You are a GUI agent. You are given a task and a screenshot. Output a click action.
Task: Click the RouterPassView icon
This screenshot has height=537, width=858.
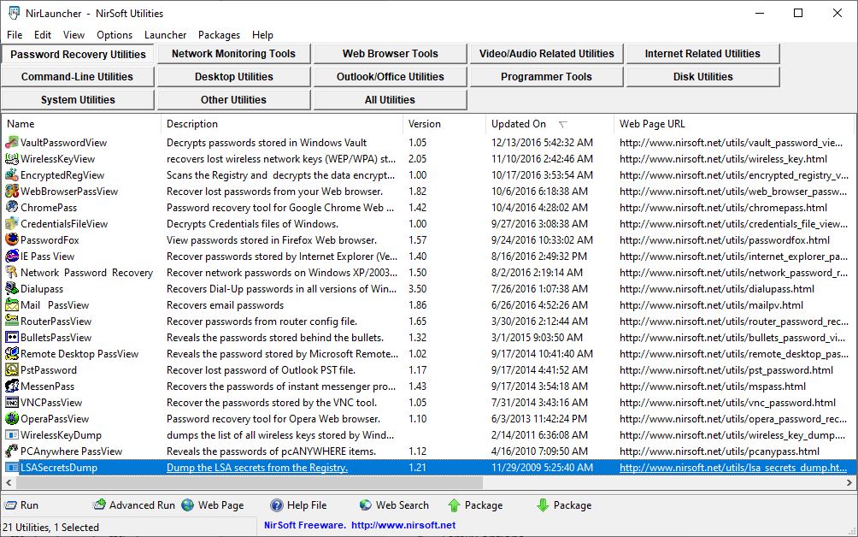(x=11, y=322)
